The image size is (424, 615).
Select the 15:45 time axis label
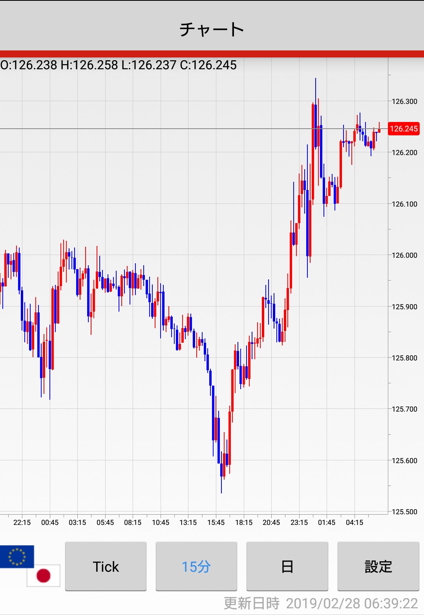coord(216,523)
